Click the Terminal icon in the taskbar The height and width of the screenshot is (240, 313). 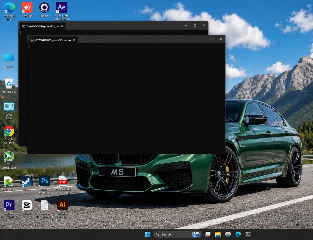click(248, 235)
